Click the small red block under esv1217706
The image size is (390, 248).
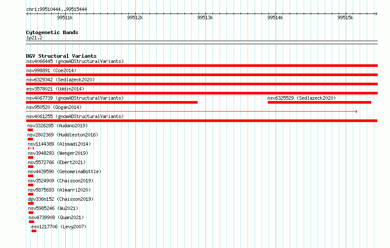point(34,231)
